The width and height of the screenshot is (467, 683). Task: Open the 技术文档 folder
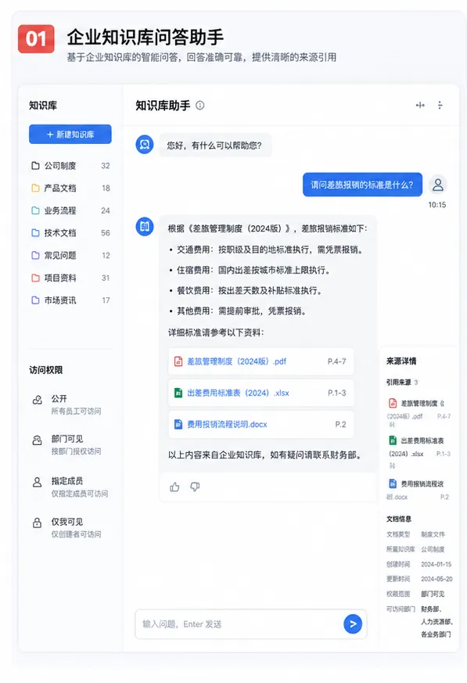70,233
